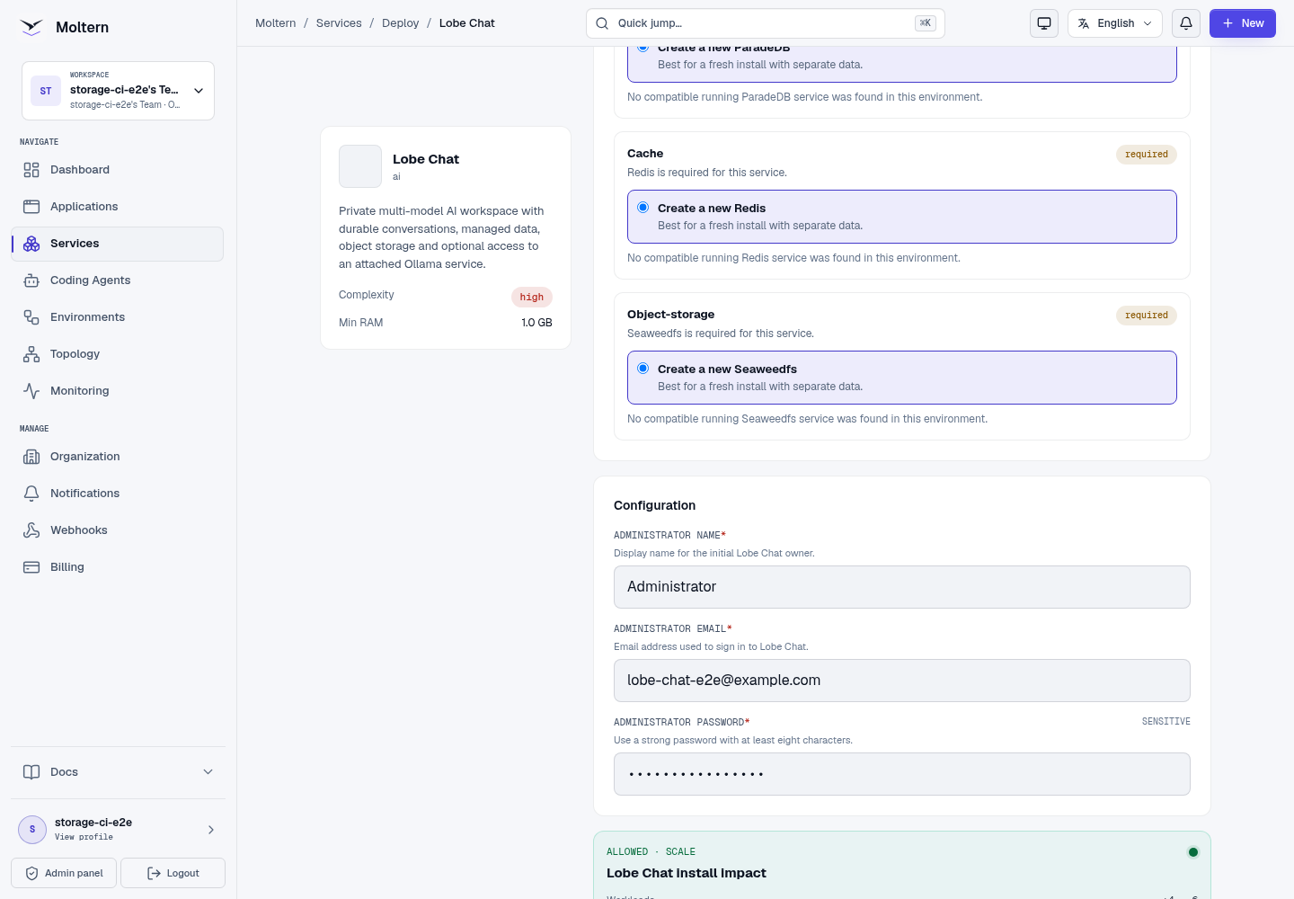Open the Monitoring menu item

[x=118, y=391]
